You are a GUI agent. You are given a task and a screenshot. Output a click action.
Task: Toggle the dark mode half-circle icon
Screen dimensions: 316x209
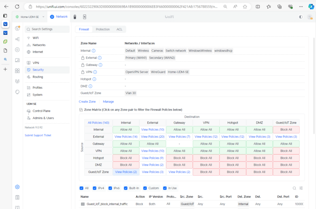[301, 17]
